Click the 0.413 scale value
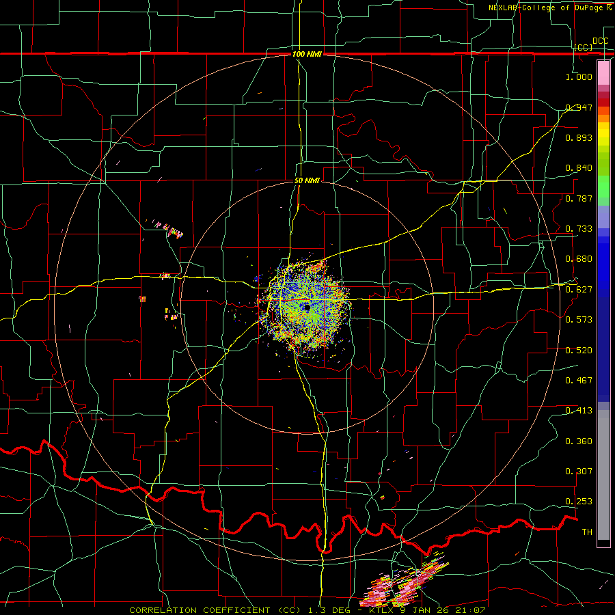Screen dimensions: 615x615 pyautogui.click(x=579, y=410)
